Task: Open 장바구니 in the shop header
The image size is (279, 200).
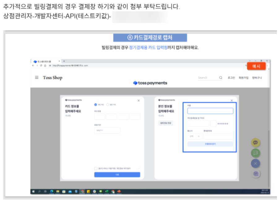Action: click(257, 78)
